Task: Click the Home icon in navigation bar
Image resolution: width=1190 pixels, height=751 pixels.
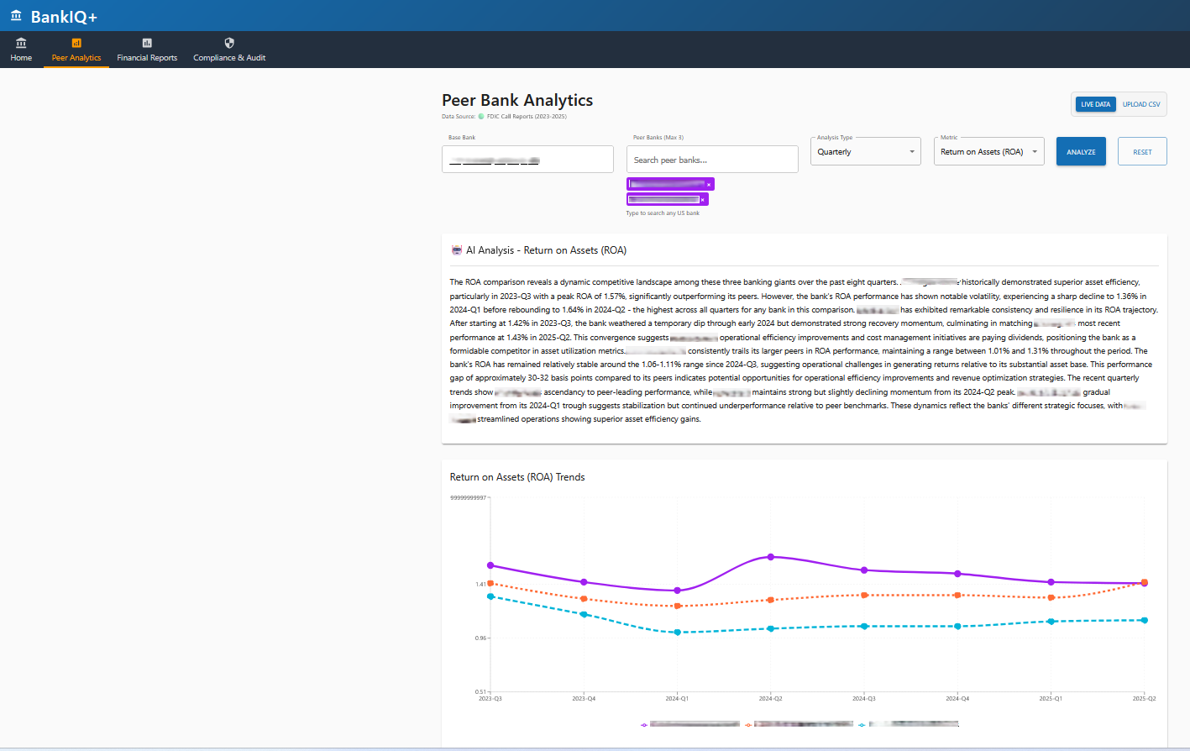Action: [21, 43]
